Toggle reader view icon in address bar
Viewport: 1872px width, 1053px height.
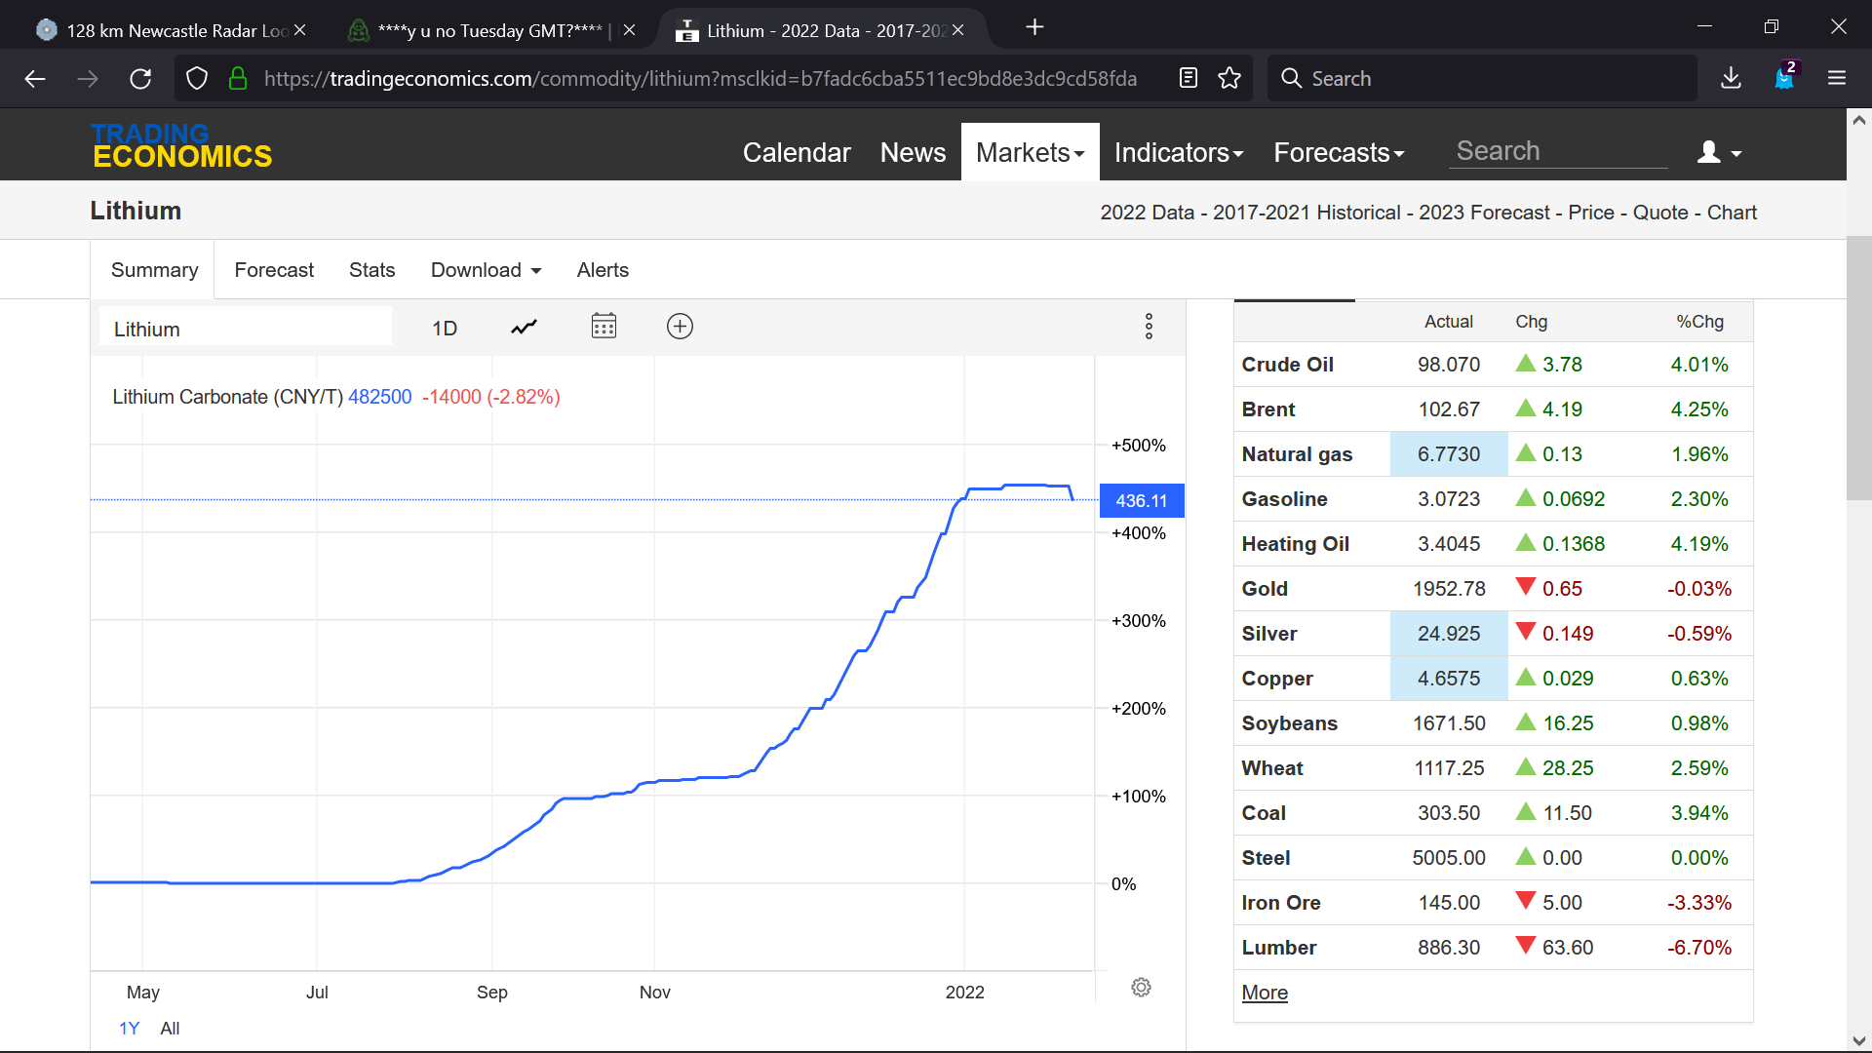coord(1188,78)
